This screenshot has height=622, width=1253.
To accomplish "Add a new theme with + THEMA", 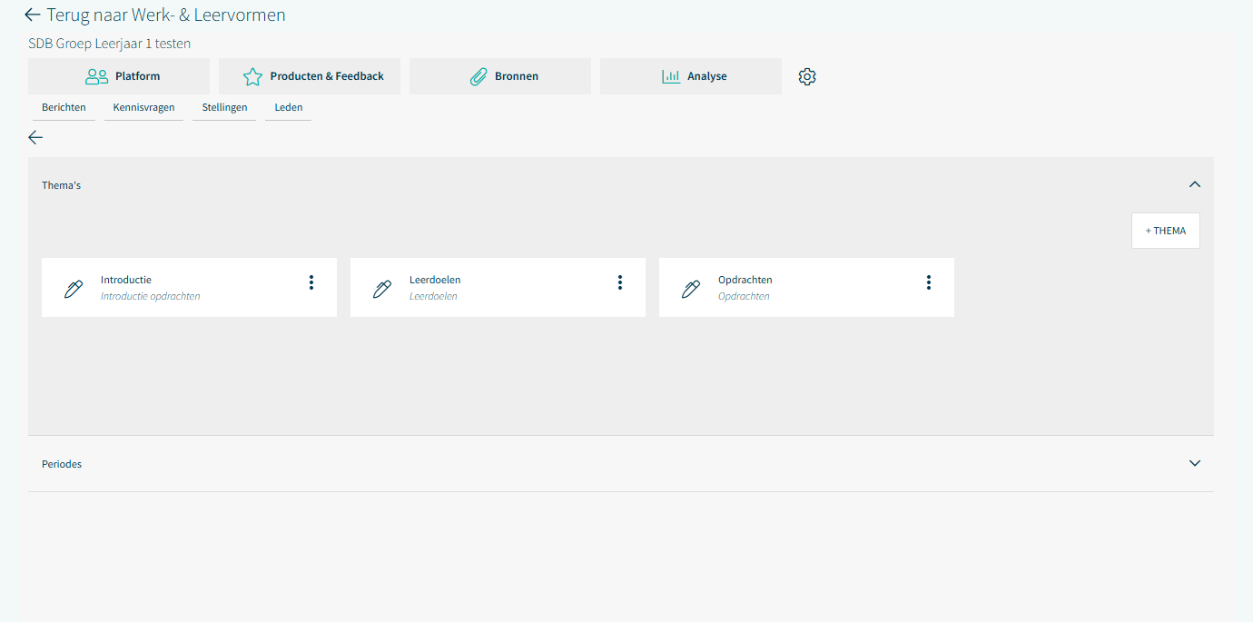I will [1165, 231].
